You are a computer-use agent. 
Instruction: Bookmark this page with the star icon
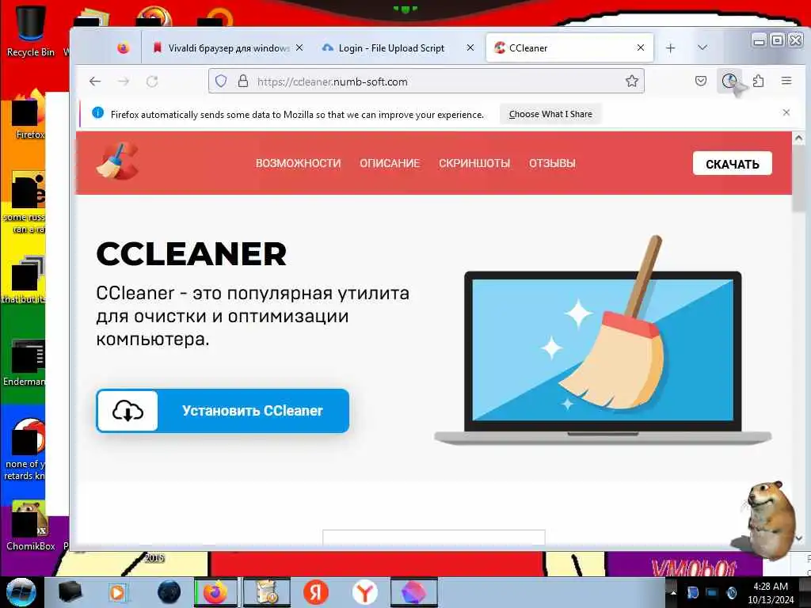click(631, 82)
